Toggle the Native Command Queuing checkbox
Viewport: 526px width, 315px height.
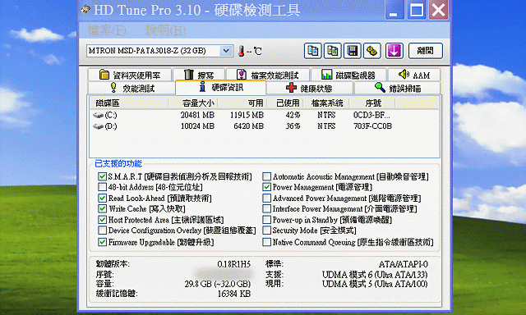click(266, 242)
